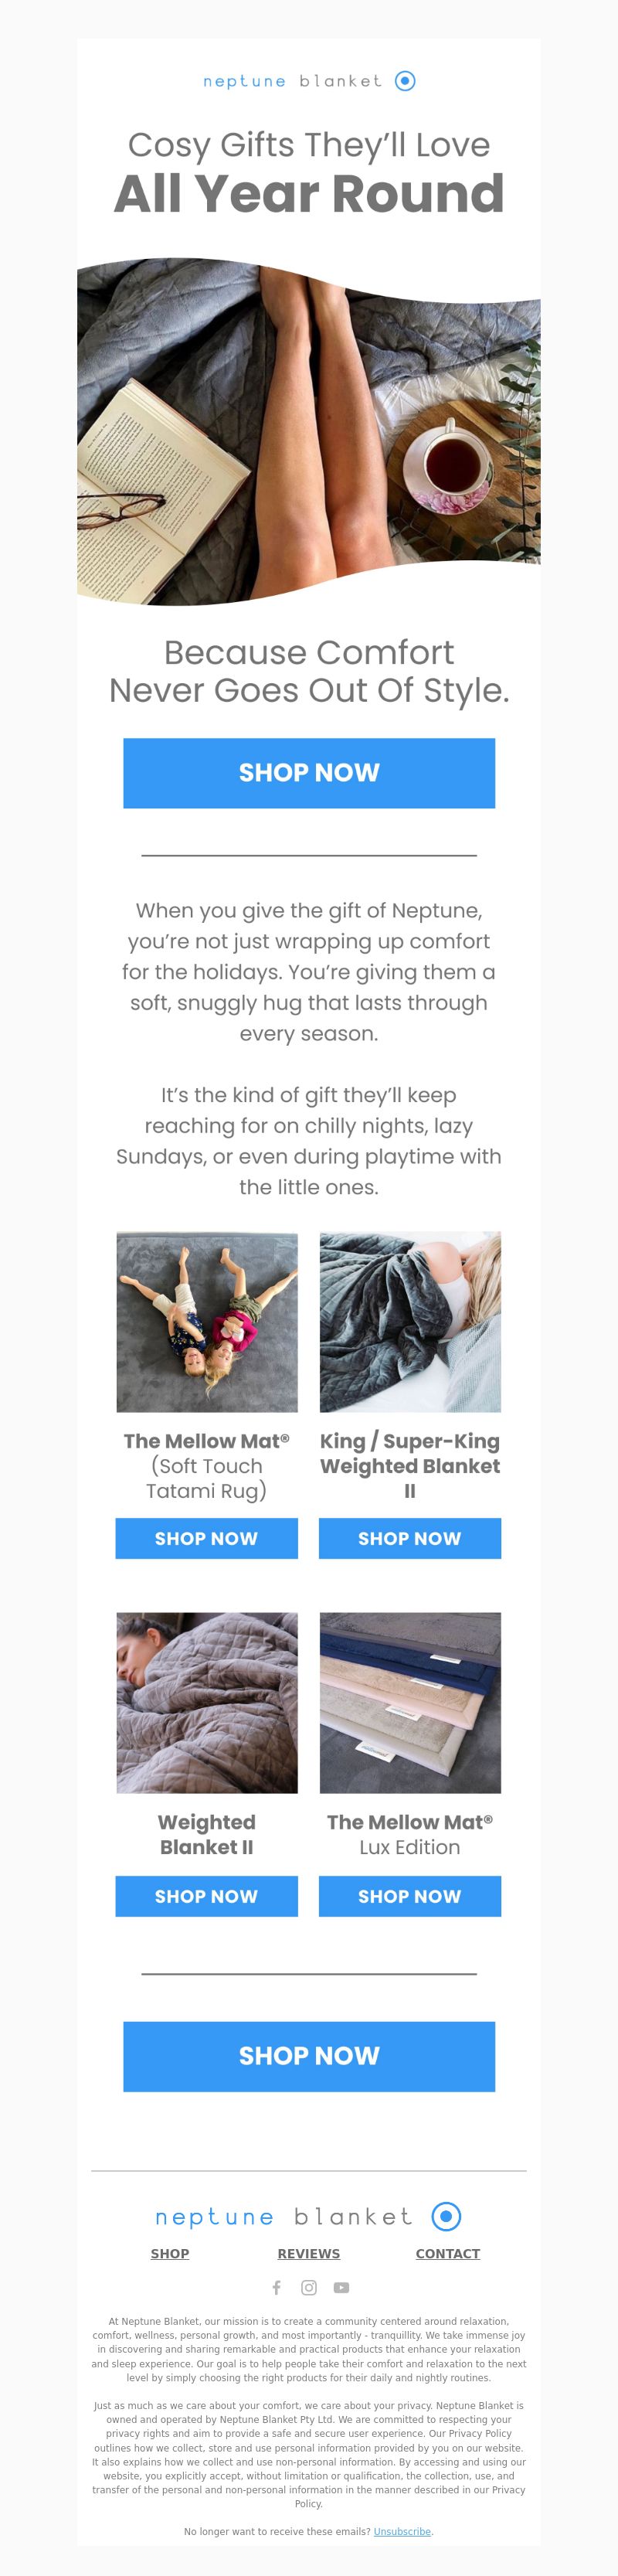Shop the Mellow Mat Soft Touch Tatami Rug
The width and height of the screenshot is (618, 2576).
pos(206,1538)
